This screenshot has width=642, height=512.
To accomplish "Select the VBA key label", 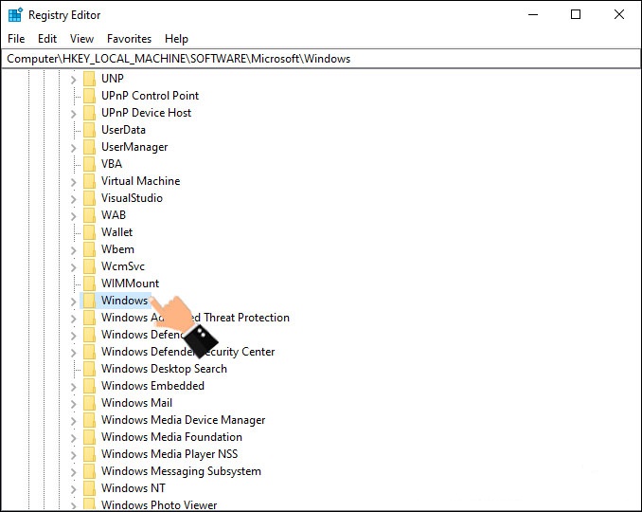I will point(112,164).
